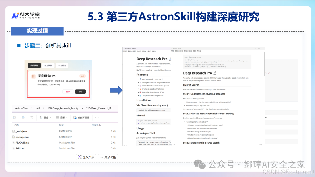
Task: Click the trash delete icon in the archive toolbar
Action: pyautogui.click(x=32, y=118)
